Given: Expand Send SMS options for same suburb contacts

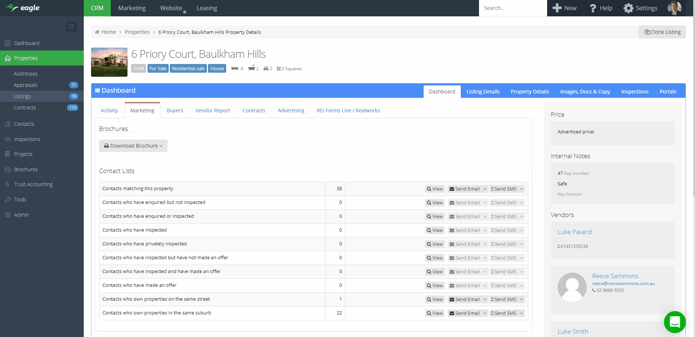Looking at the screenshot, I should [522, 313].
